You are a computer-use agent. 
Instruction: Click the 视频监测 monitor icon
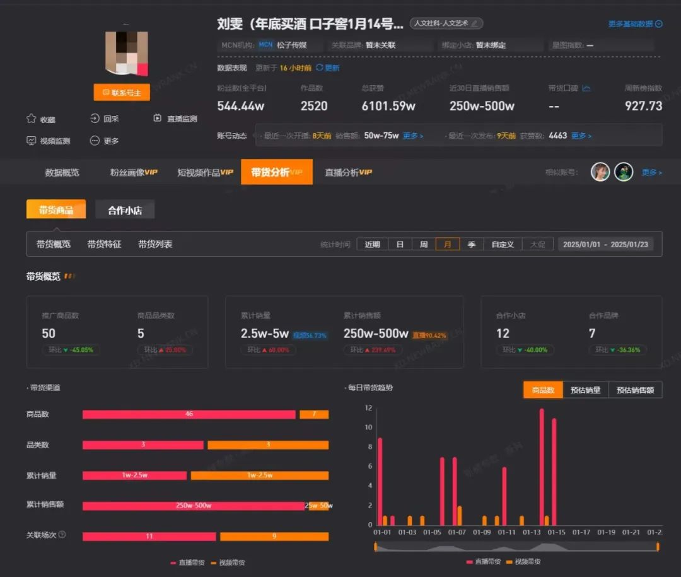[31, 141]
